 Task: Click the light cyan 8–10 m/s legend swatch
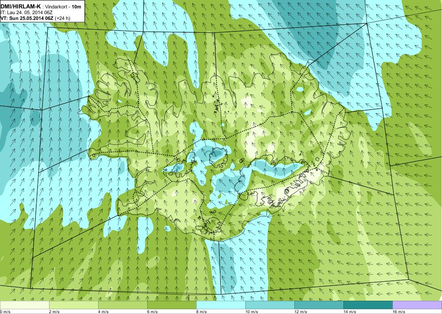pyautogui.click(x=221, y=305)
